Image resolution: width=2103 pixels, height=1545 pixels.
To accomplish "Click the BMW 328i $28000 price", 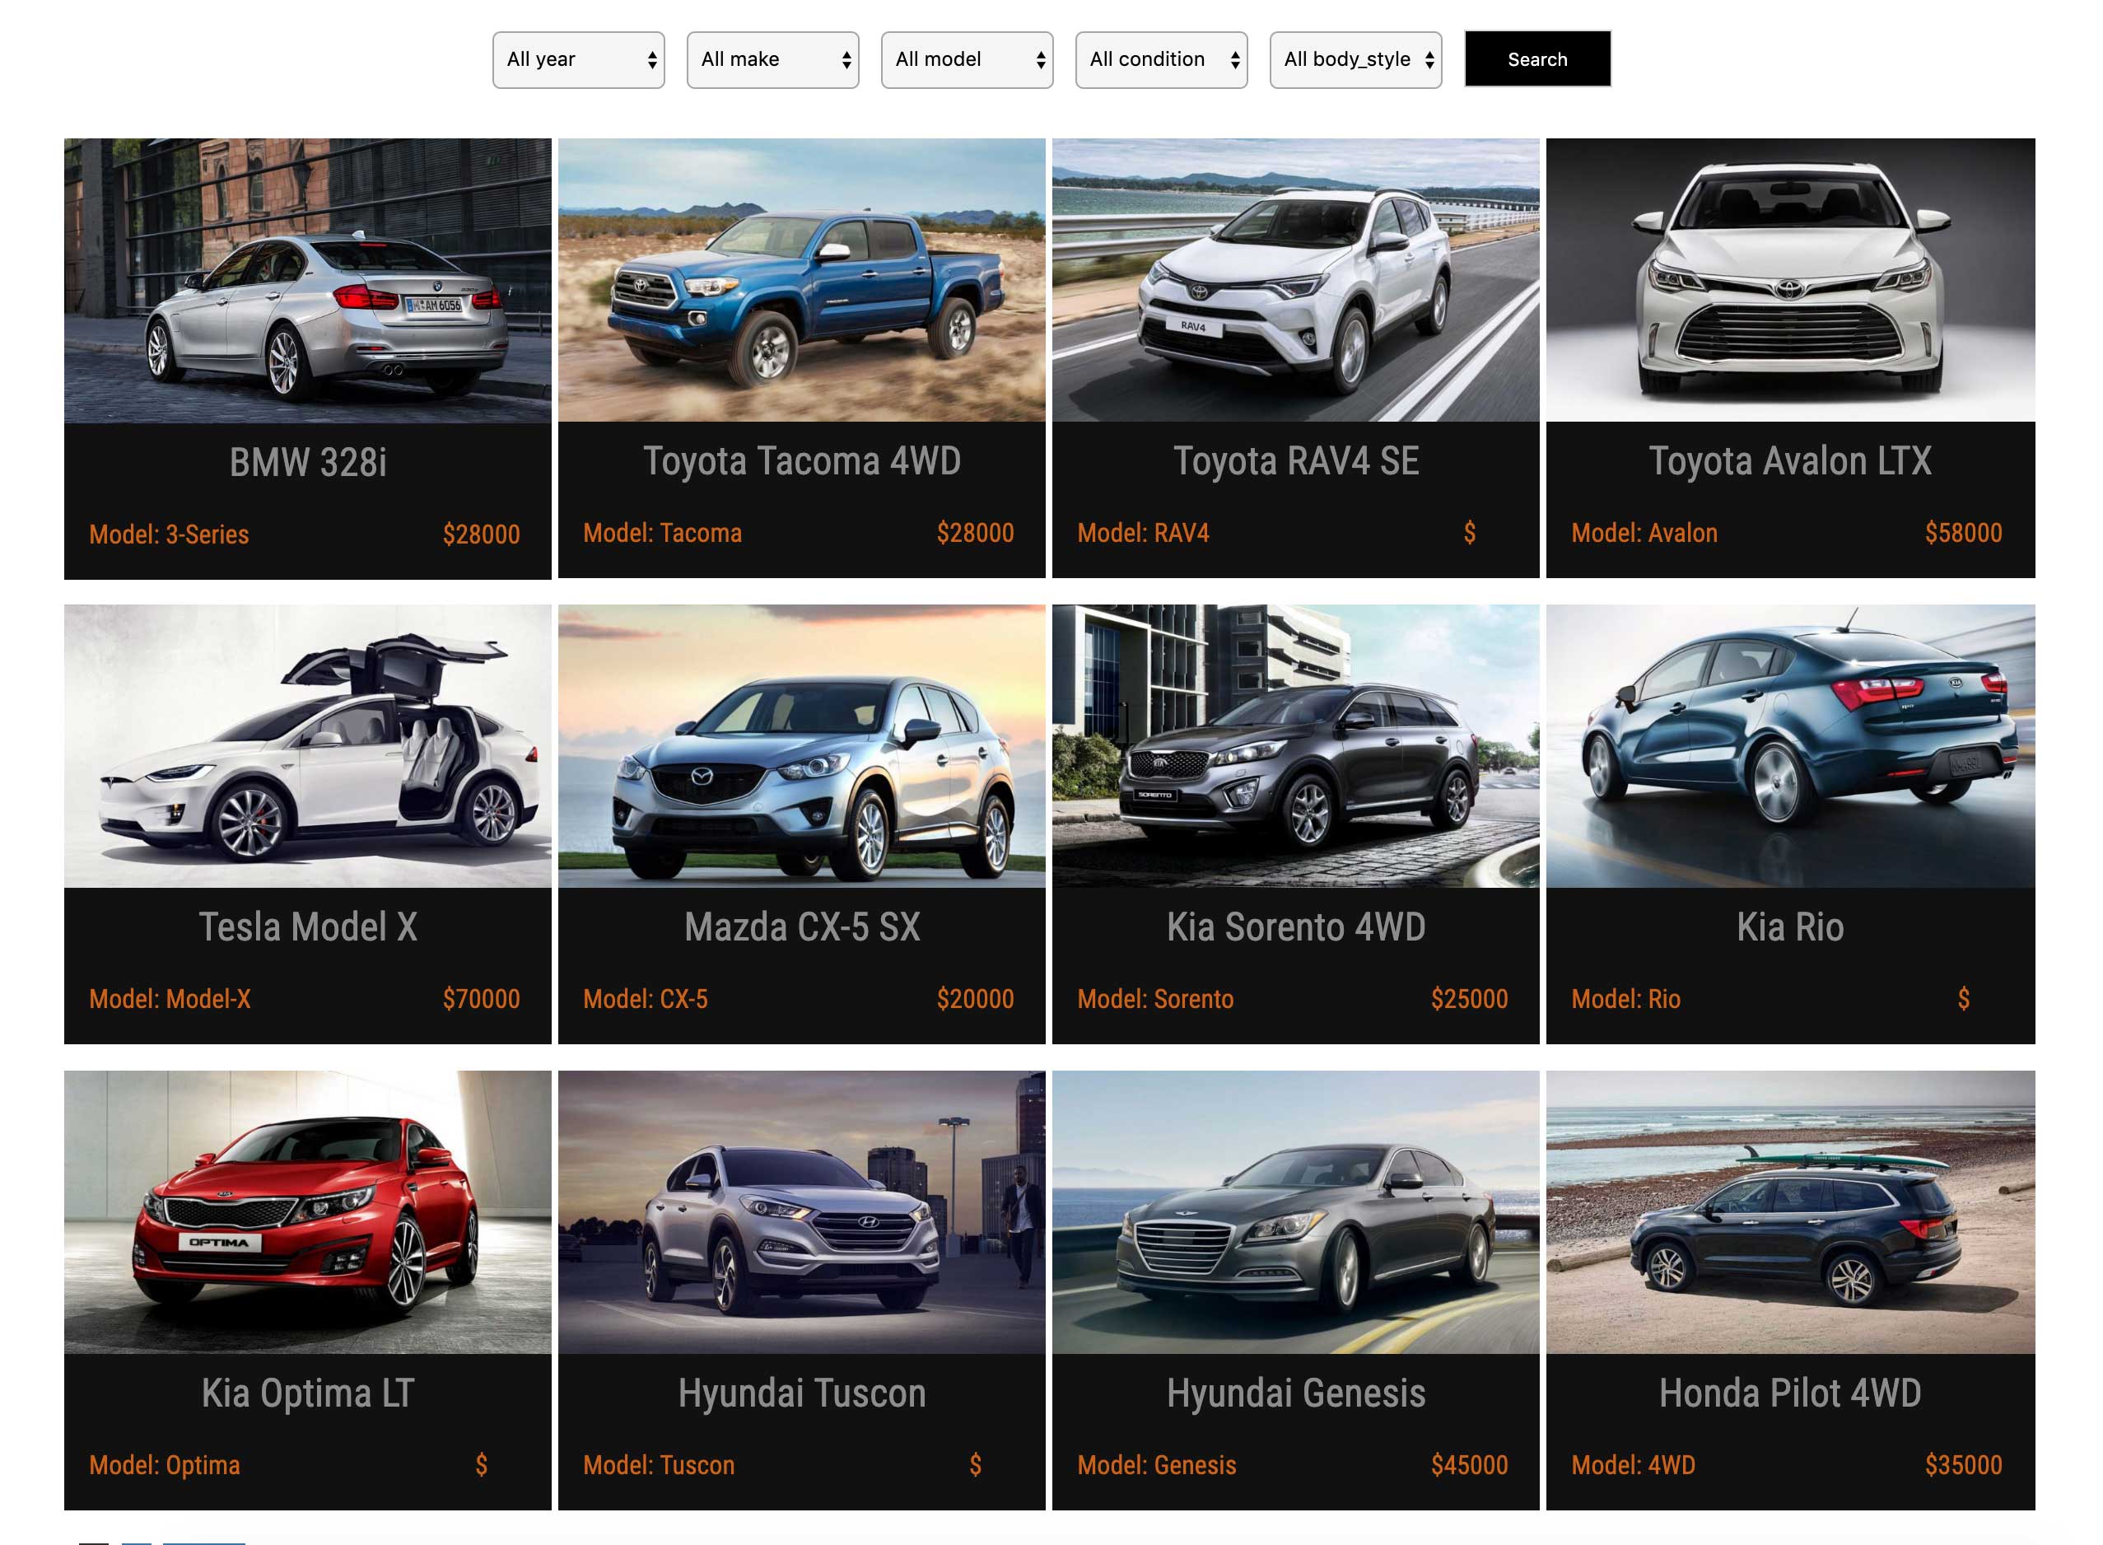I will 481,535.
